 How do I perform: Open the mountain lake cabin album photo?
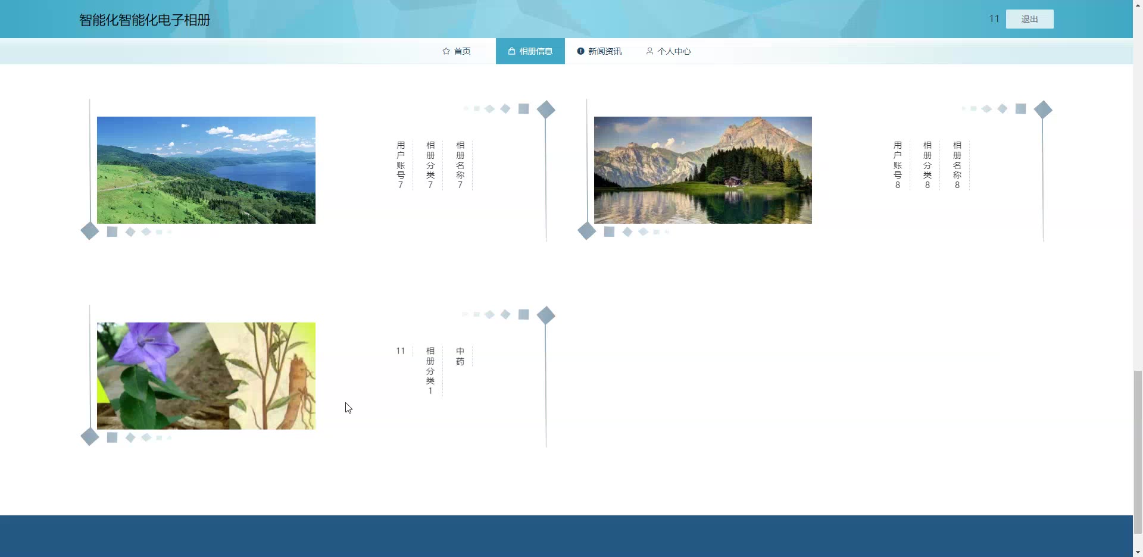[x=703, y=170]
